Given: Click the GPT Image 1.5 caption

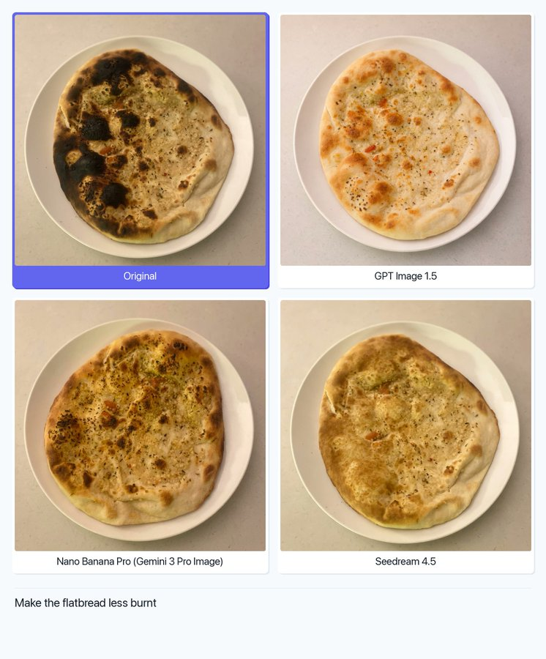Looking at the screenshot, I should click(x=405, y=276).
